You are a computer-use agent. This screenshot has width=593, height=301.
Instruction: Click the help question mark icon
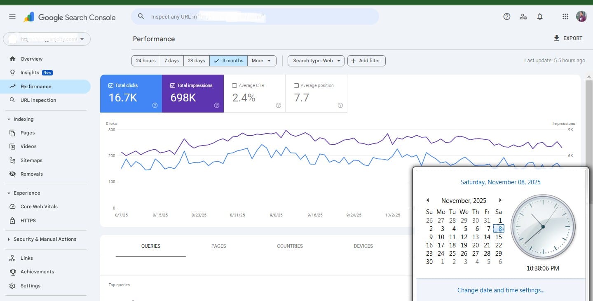pyautogui.click(x=507, y=16)
